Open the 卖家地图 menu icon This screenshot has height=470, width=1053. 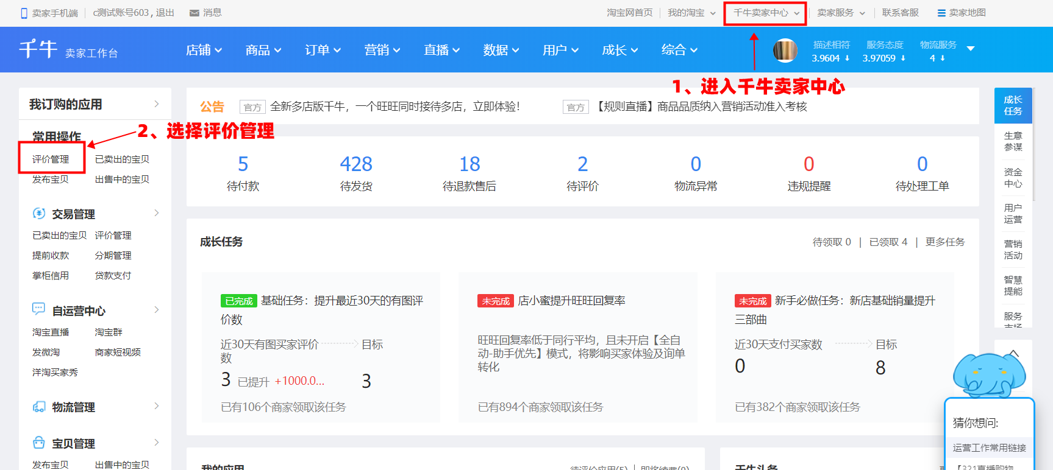[941, 13]
